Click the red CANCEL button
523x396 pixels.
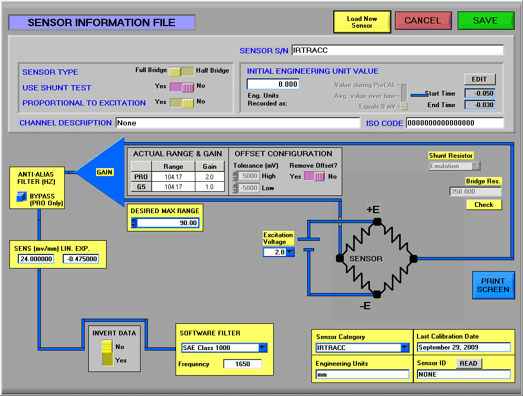coord(422,21)
